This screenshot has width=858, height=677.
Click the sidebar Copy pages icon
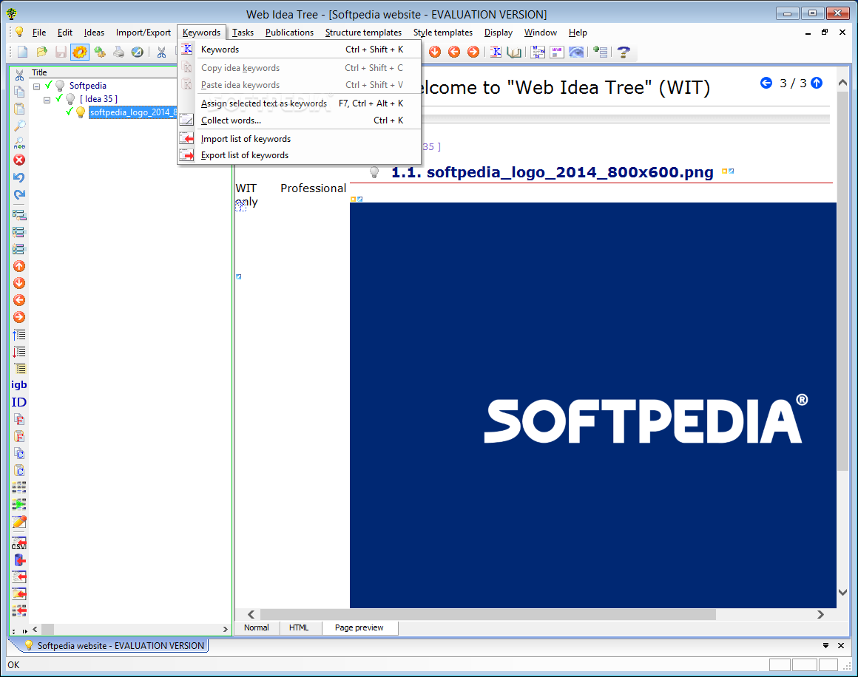tap(19, 92)
